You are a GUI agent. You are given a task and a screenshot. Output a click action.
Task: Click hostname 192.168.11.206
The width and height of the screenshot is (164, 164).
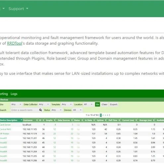point(30,160)
